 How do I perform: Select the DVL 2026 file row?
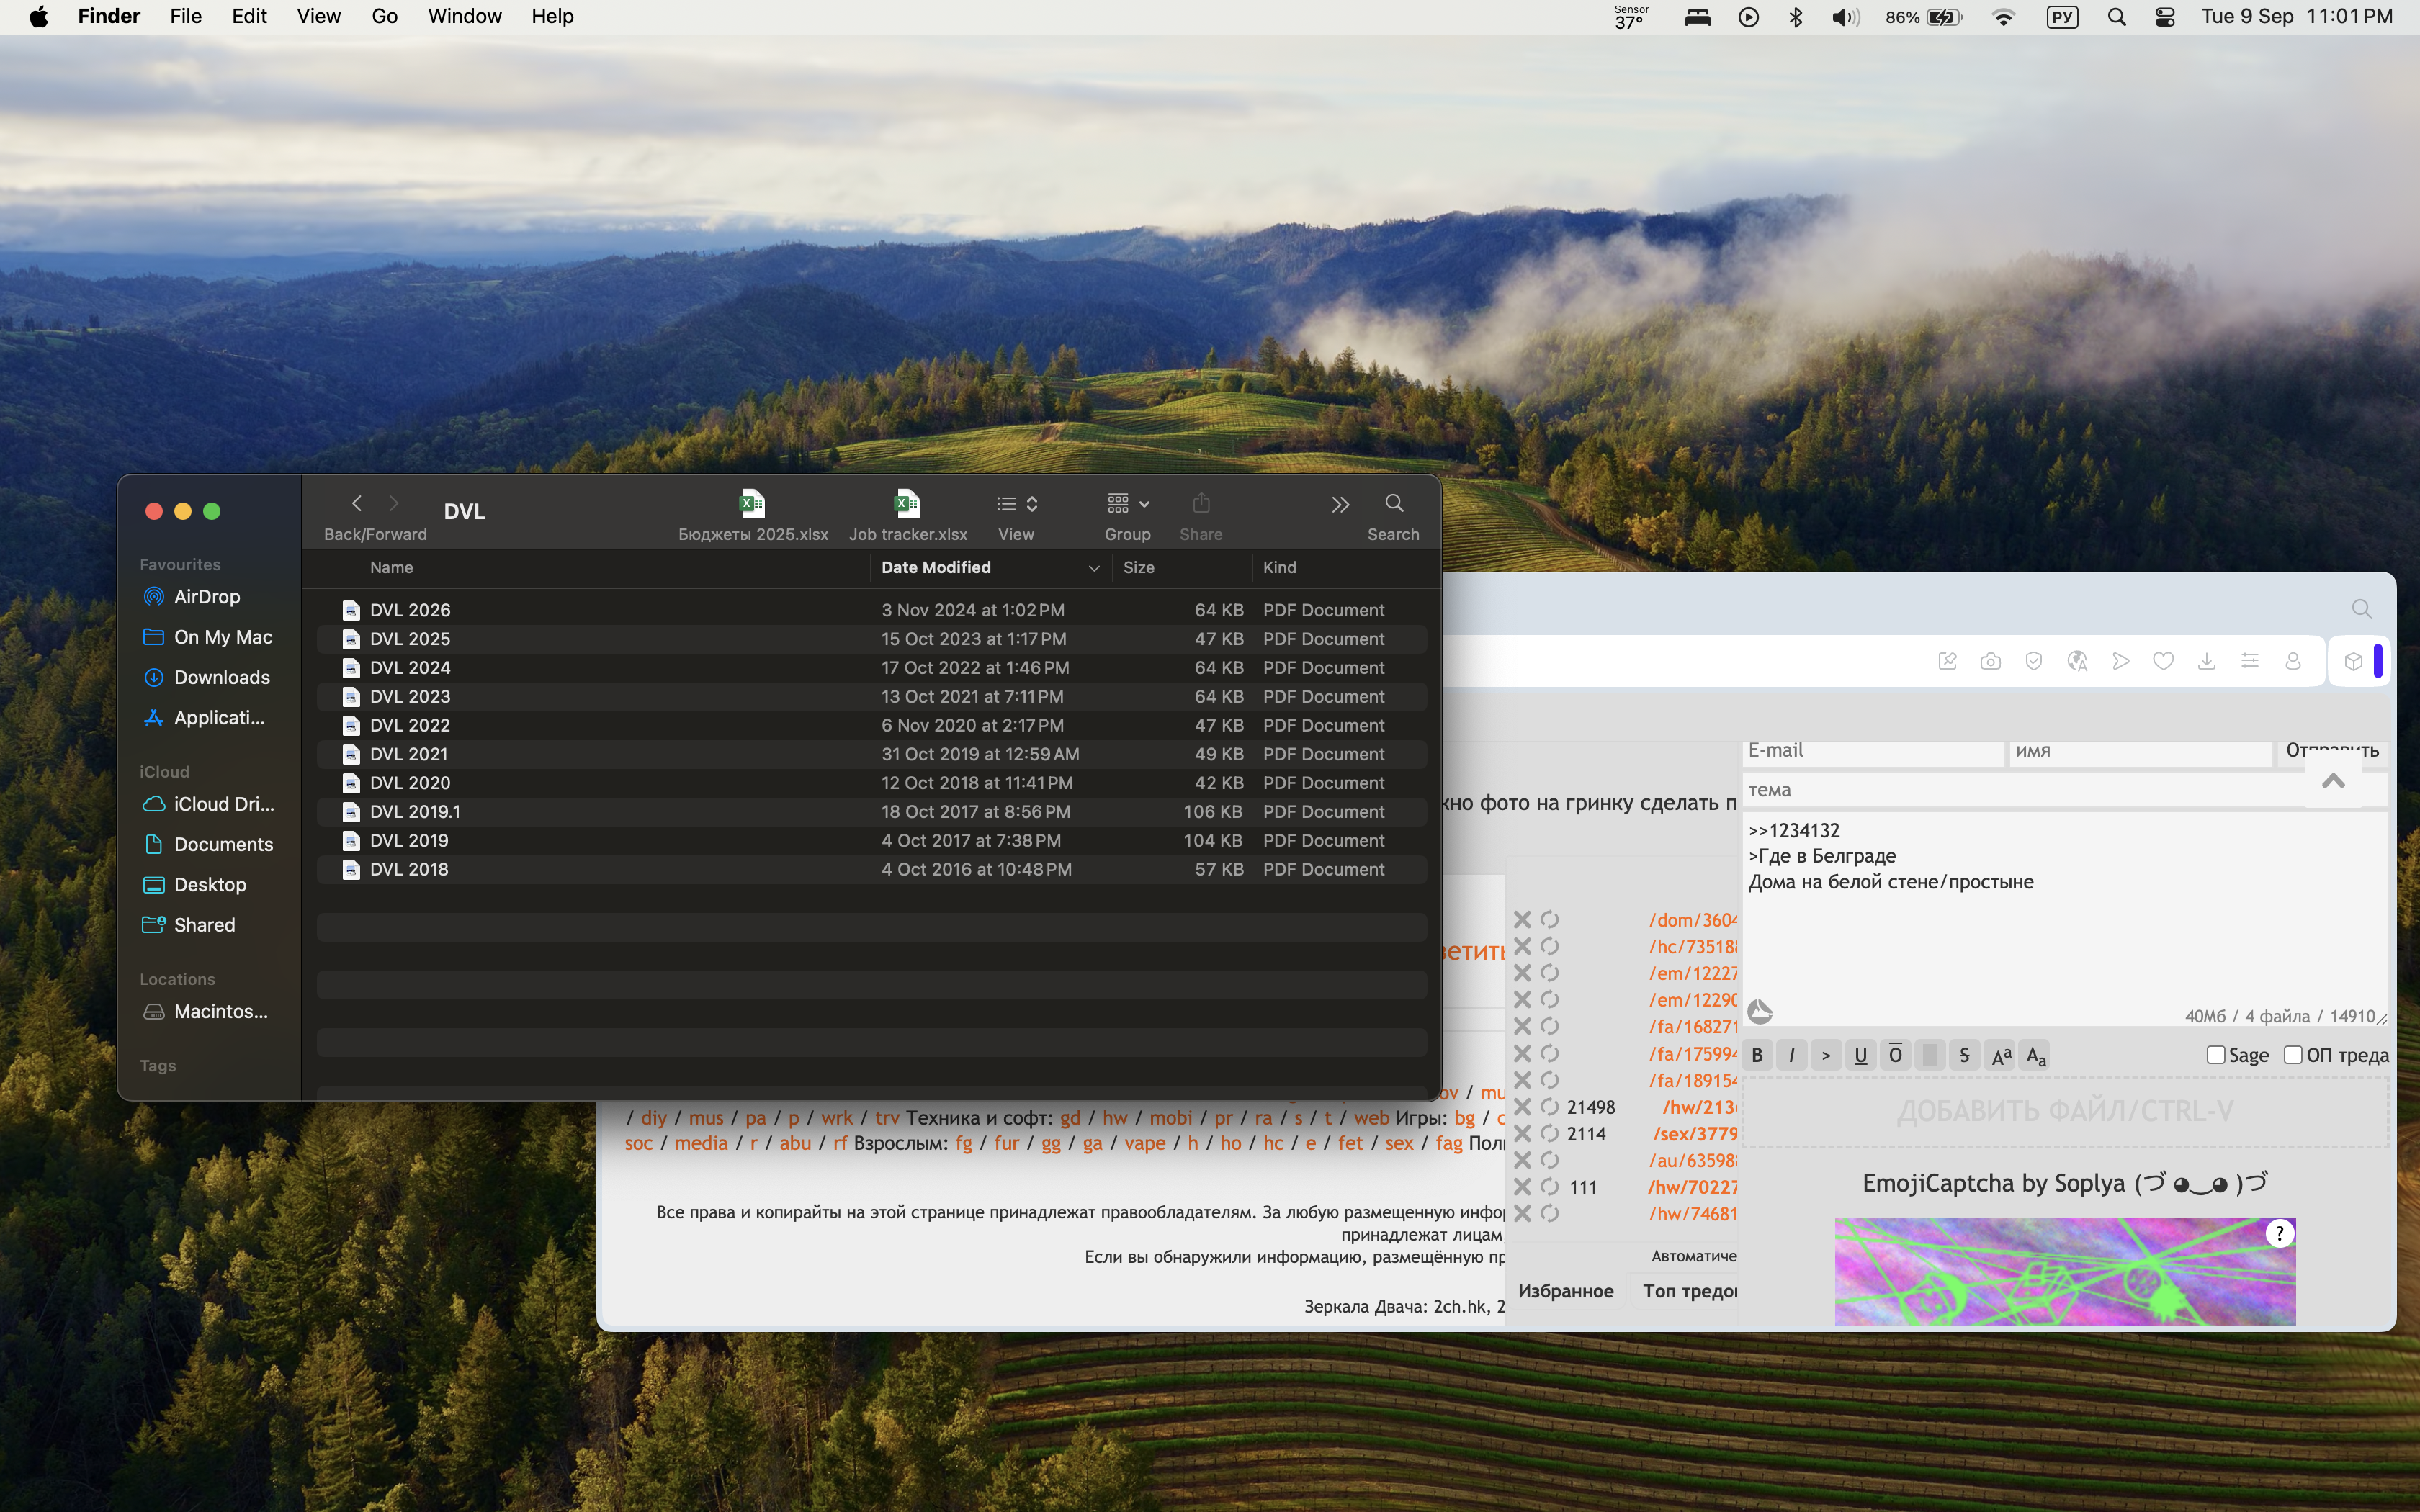(x=871, y=610)
